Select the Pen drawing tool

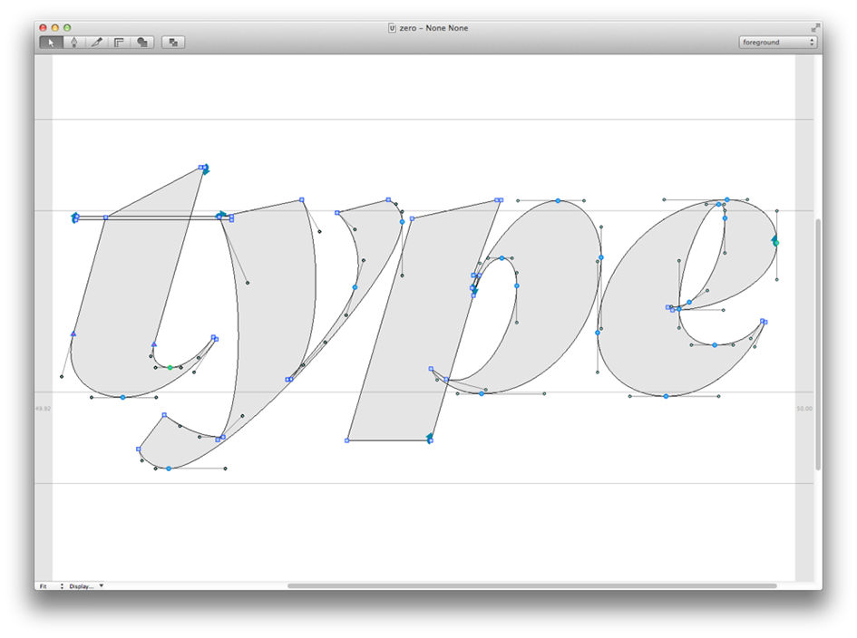[73, 43]
